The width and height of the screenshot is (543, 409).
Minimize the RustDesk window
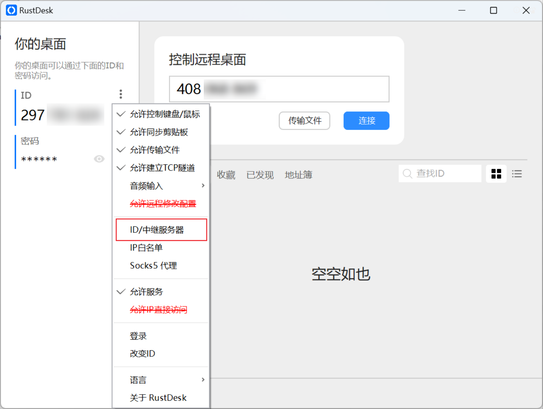(x=462, y=10)
